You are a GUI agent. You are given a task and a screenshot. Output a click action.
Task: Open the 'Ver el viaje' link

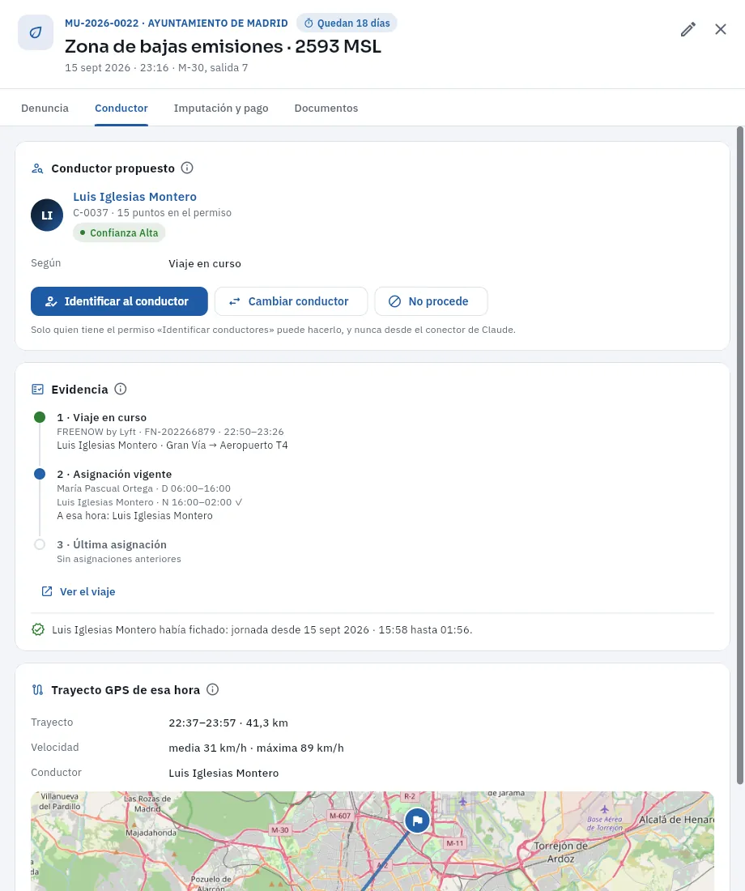79,591
